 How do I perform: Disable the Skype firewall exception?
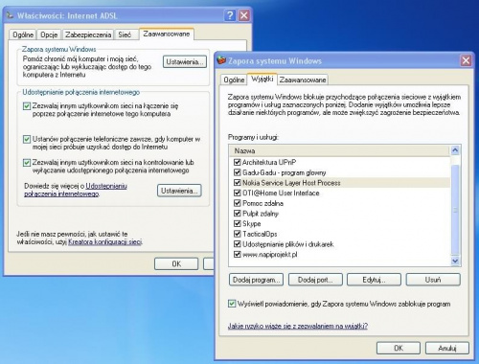(x=237, y=223)
